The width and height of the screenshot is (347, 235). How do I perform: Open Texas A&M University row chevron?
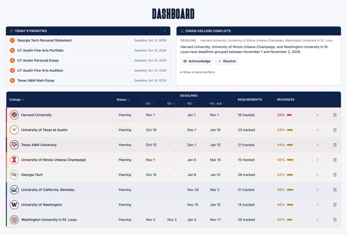(x=317, y=145)
